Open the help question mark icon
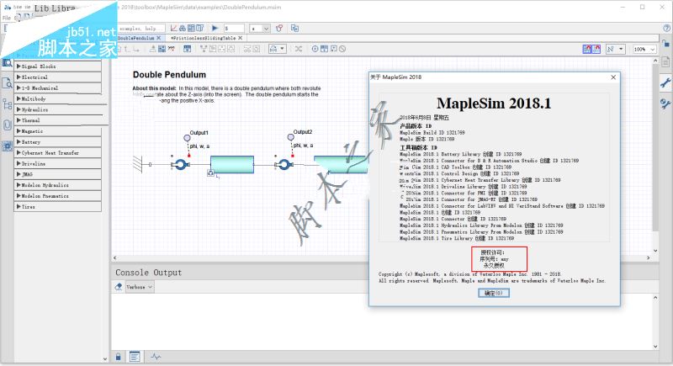 666,29
